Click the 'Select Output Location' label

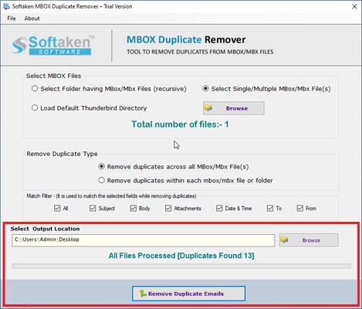point(45,229)
